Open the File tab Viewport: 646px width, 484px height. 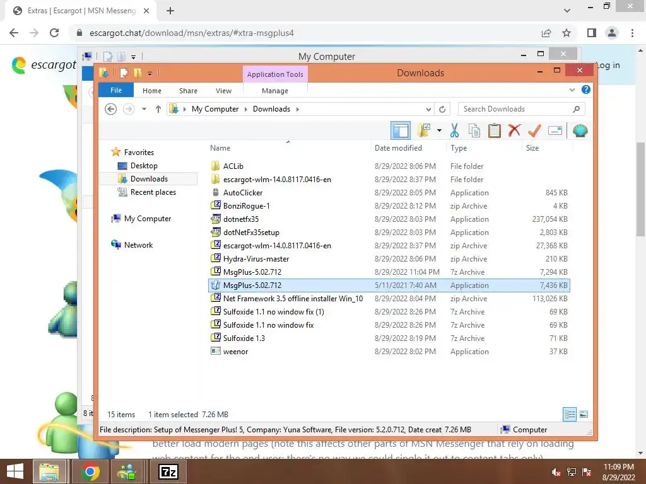(116, 90)
